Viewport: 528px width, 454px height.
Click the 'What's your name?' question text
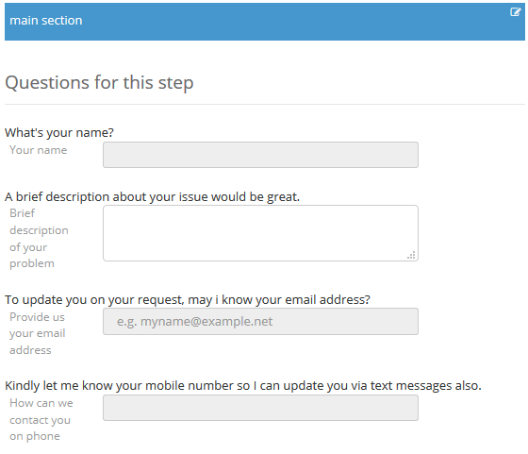(x=59, y=132)
